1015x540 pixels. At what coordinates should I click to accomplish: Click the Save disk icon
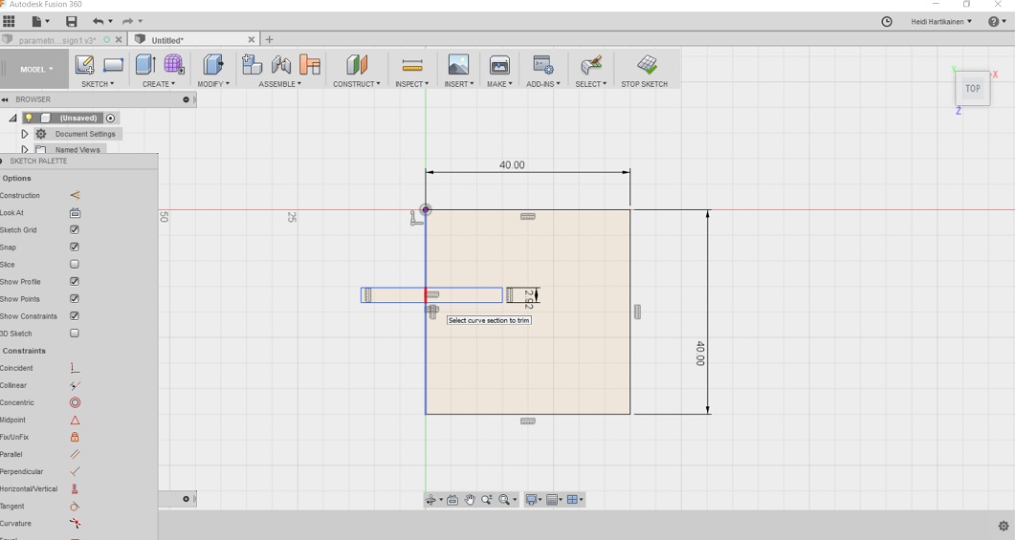coord(71,21)
